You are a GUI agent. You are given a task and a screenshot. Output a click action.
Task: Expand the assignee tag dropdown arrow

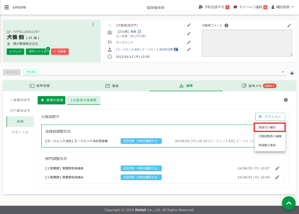(x=283, y=72)
